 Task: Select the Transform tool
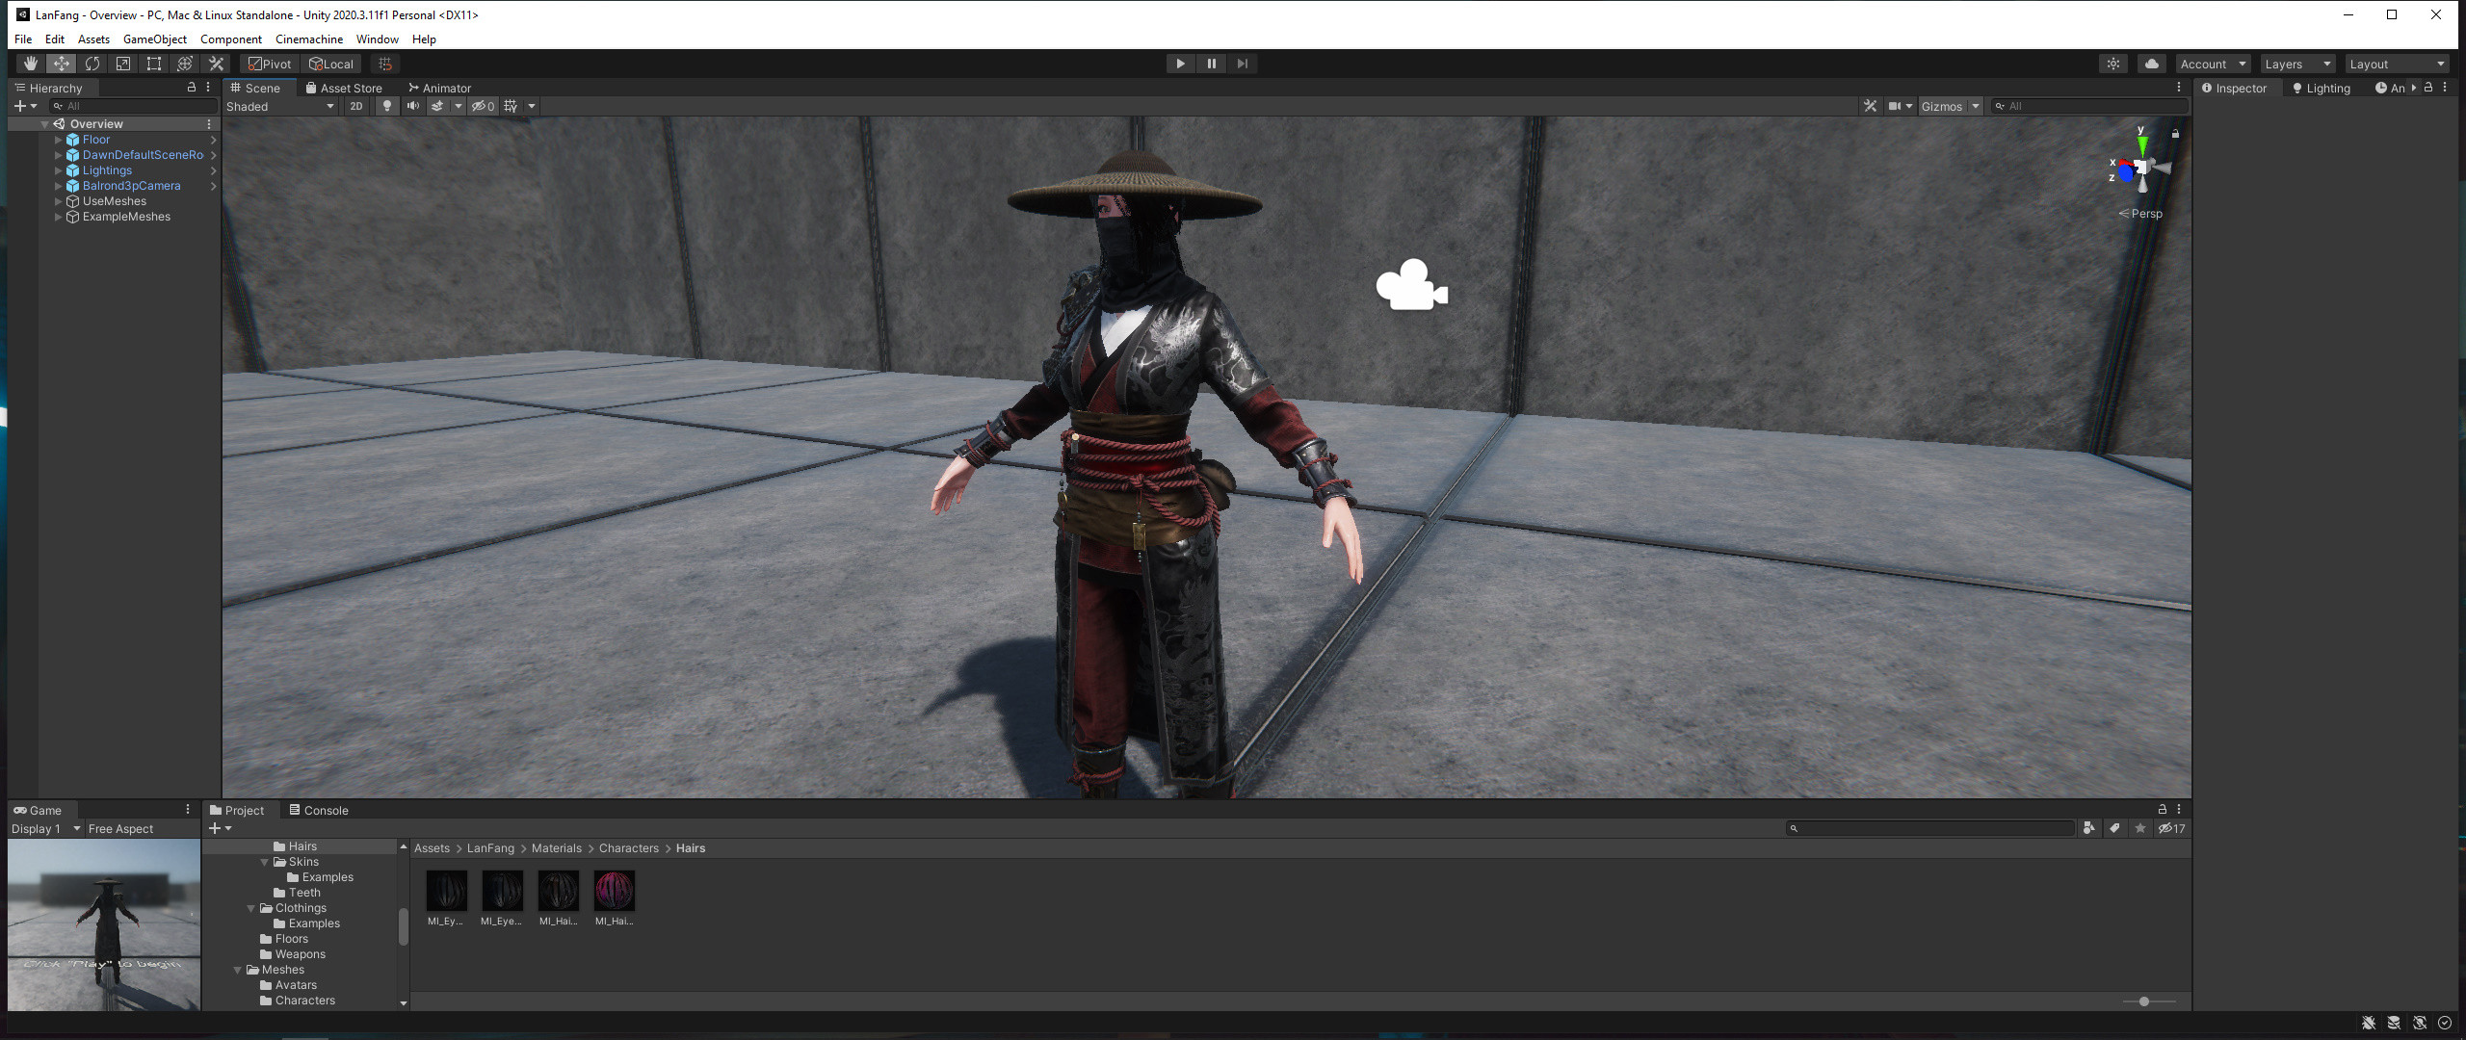coord(185,64)
